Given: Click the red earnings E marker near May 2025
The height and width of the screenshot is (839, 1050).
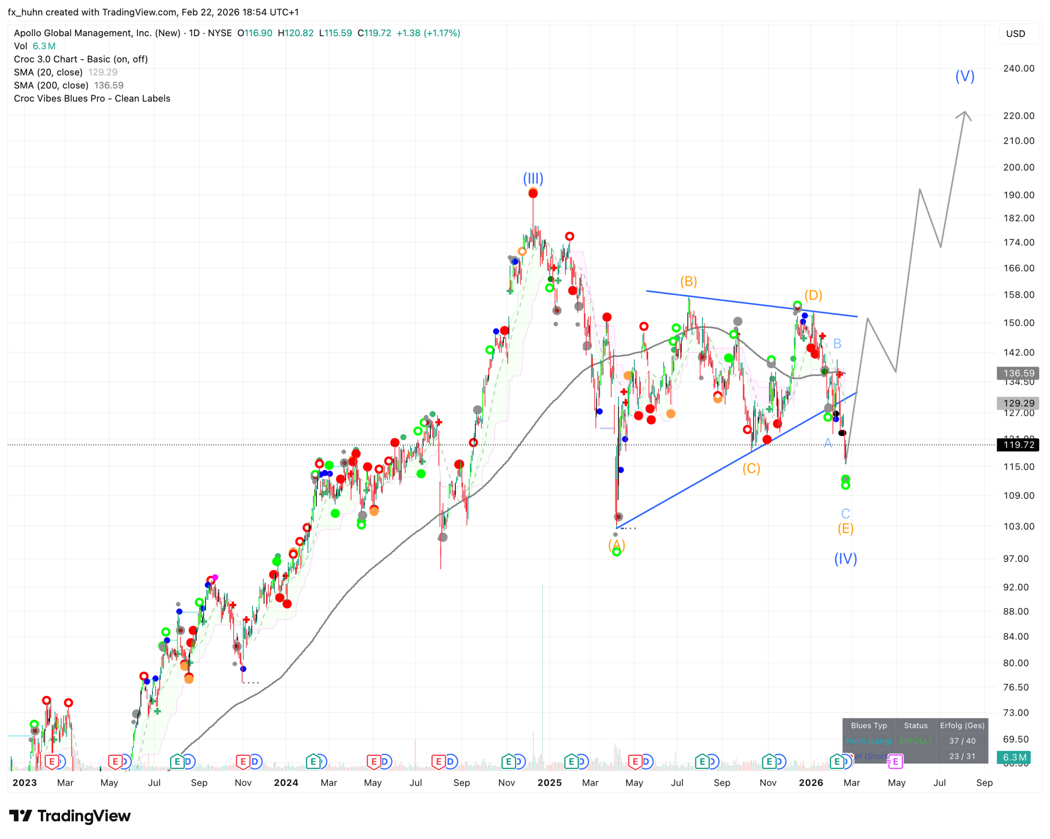Looking at the screenshot, I should pos(635,762).
